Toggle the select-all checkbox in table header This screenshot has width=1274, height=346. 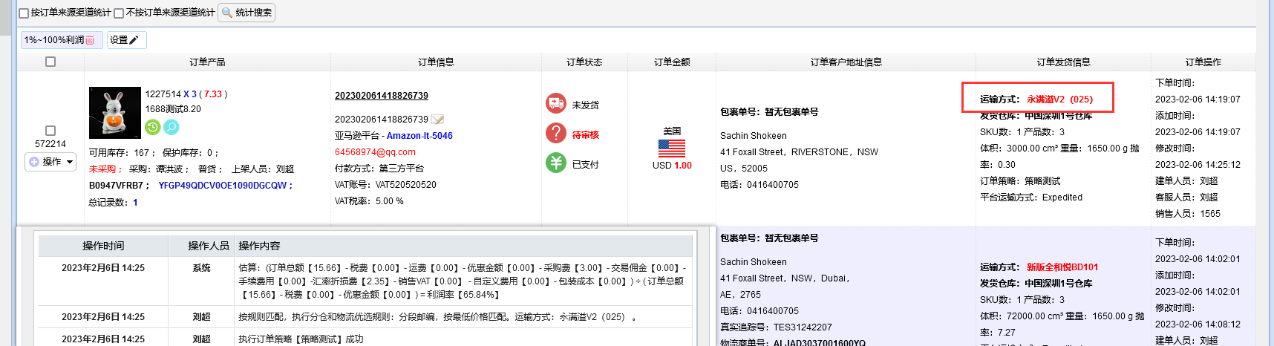[50, 62]
